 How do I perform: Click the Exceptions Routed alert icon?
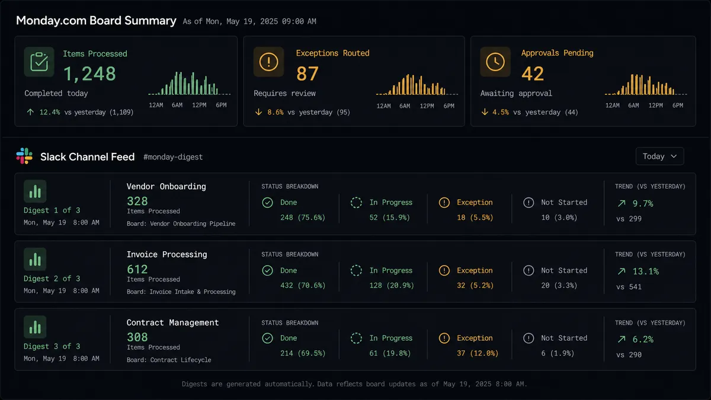point(268,62)
